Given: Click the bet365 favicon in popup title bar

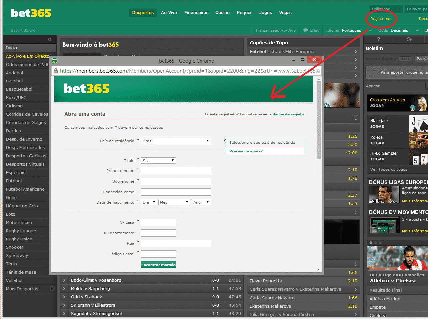Looking at the screenshot, I should 55,61.
